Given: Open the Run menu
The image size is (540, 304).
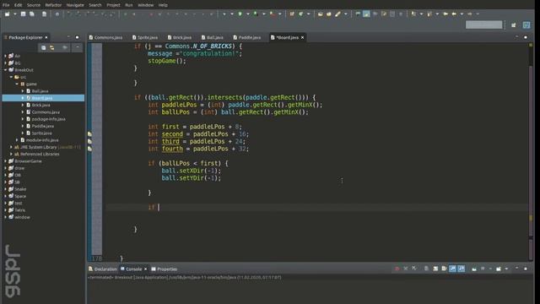Looking at the screenshot, I should [x=129, y=5].
